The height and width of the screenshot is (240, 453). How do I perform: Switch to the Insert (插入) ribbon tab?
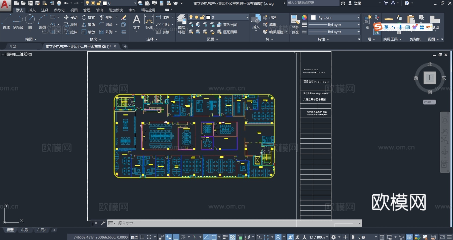pyautogui.click(x=32, y=10)
